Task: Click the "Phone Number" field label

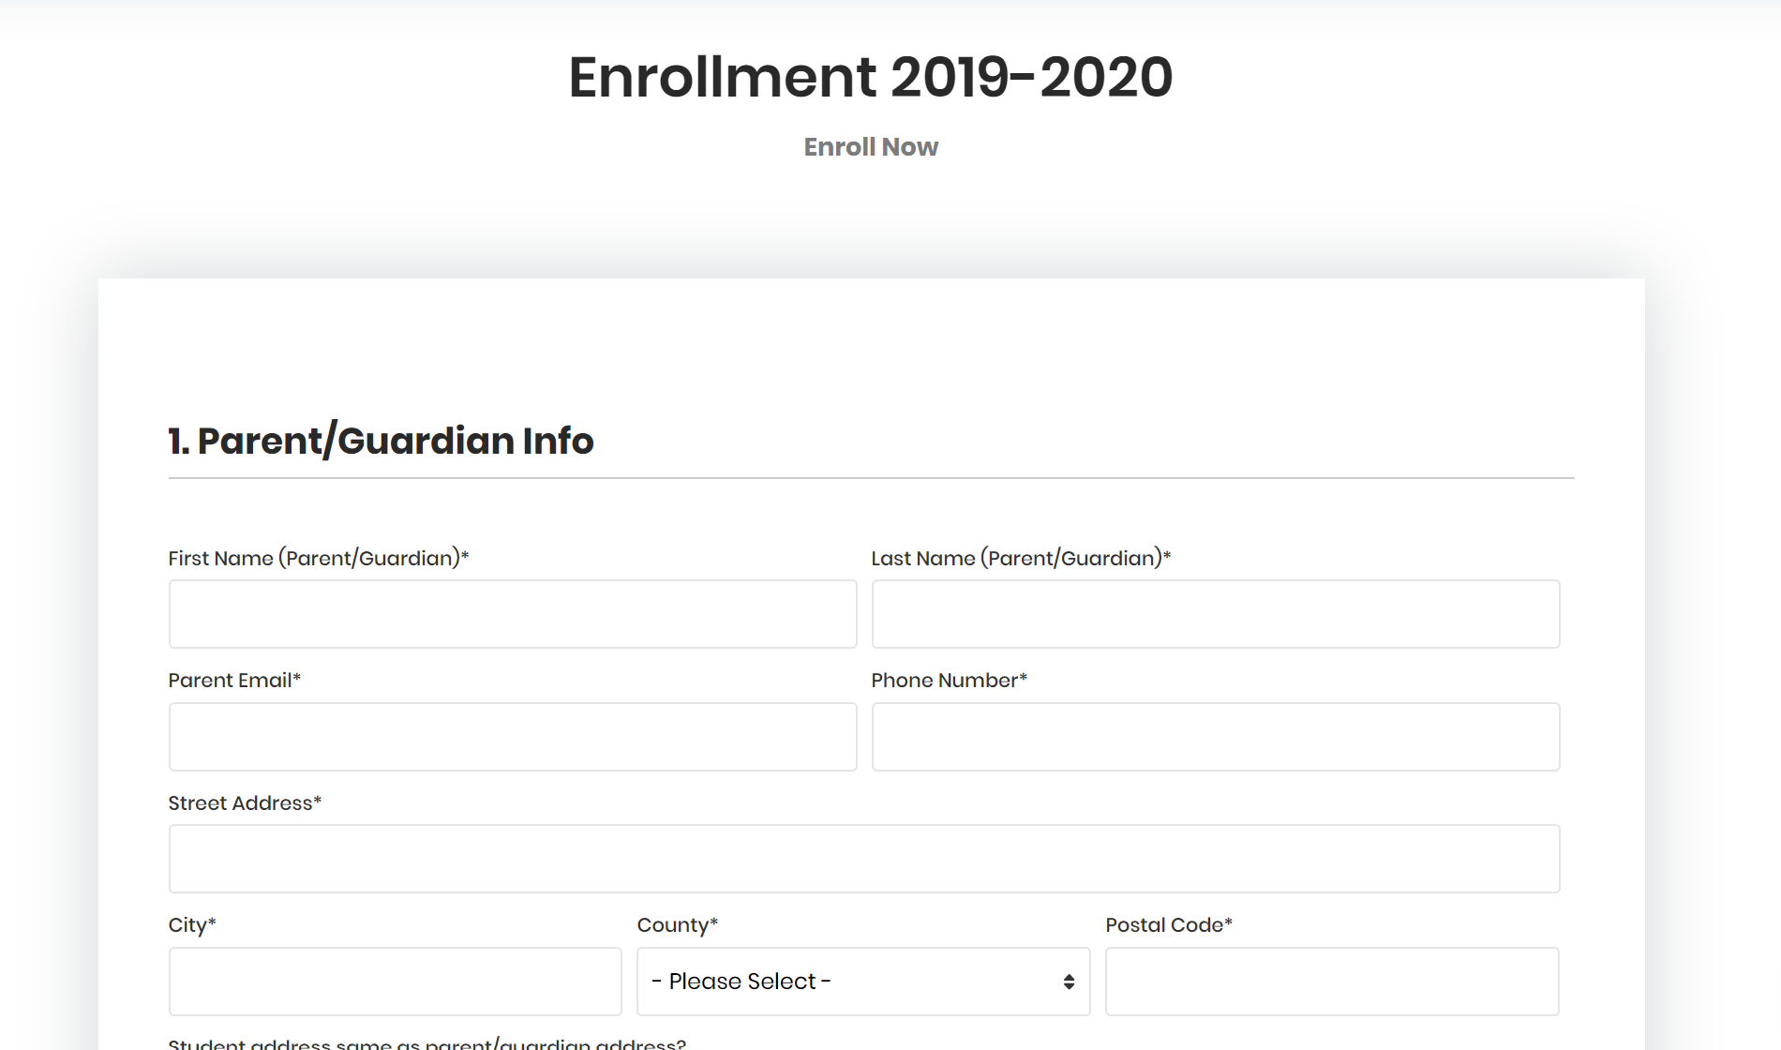Action: [x=949, y=681]
